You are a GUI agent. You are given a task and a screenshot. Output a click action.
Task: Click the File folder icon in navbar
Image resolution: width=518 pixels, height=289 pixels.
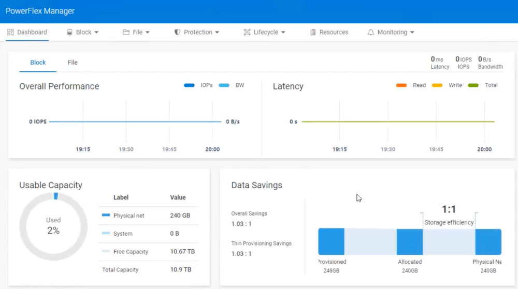click(x=126, y=32)
